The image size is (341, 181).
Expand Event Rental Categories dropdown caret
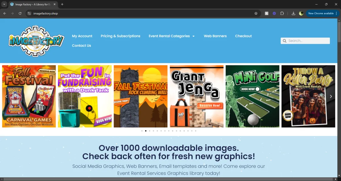pos(194,36)
